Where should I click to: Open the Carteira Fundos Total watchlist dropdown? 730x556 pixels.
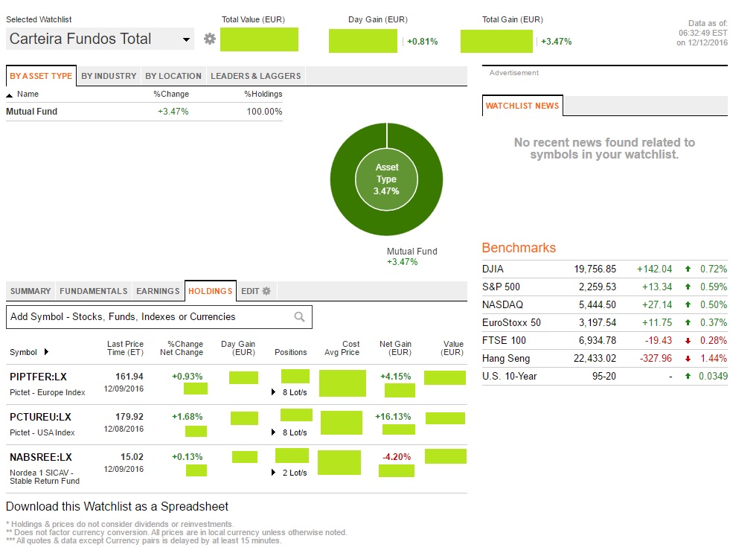tap(186, 39)
